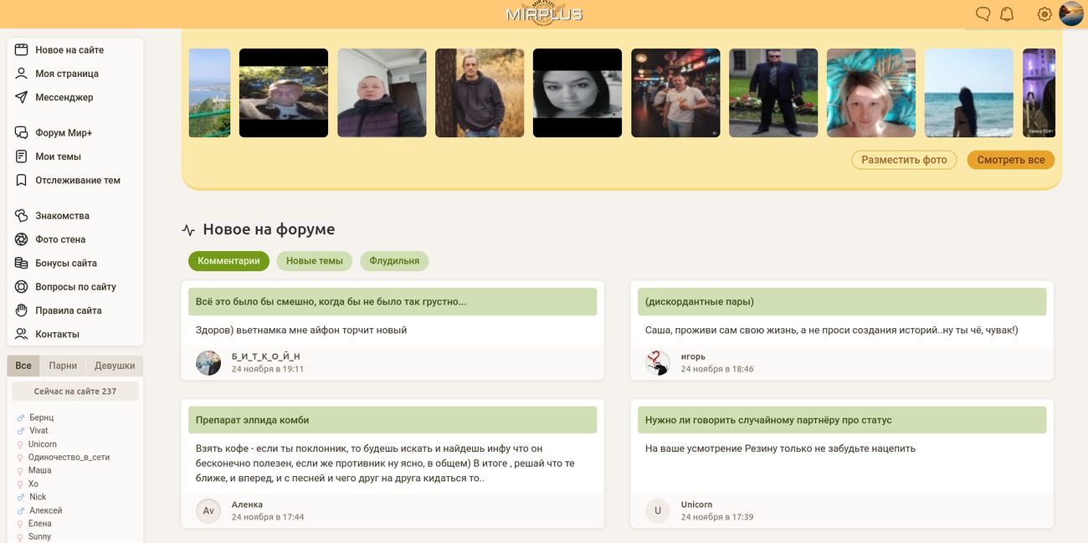
Task: Click the Бонусы сайта coins icon
Action: (22, 263)
